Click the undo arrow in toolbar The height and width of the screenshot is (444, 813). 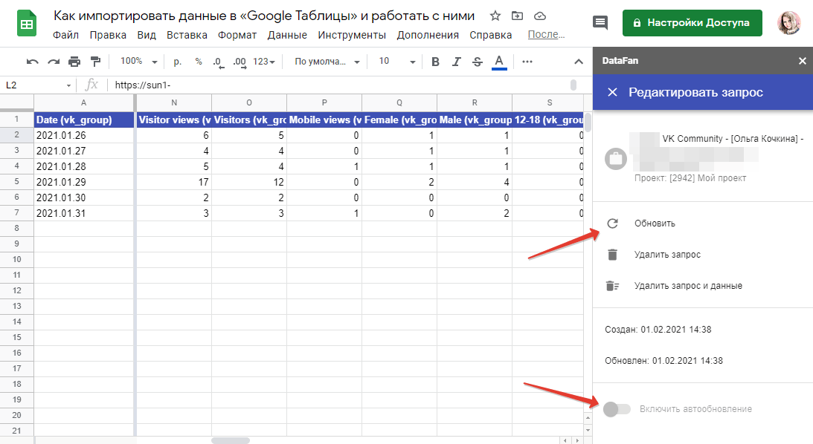tap(32, 62)
